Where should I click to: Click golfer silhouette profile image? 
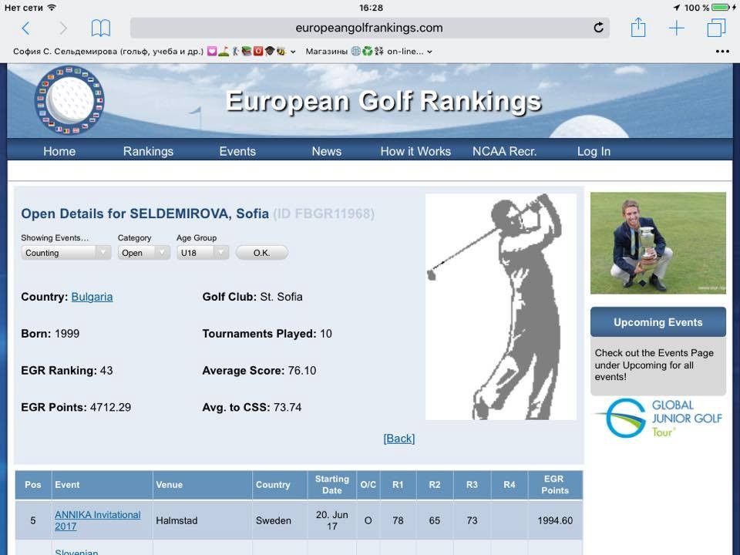[x=501, y=307]
